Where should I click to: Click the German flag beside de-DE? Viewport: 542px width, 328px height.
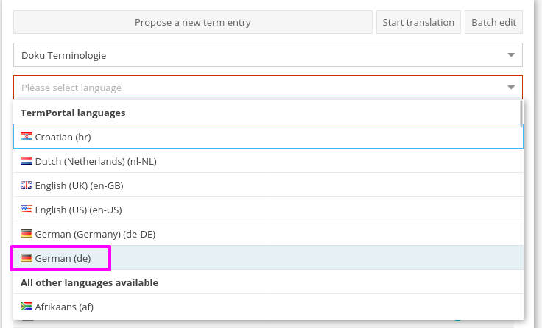[x=27, y=234]
